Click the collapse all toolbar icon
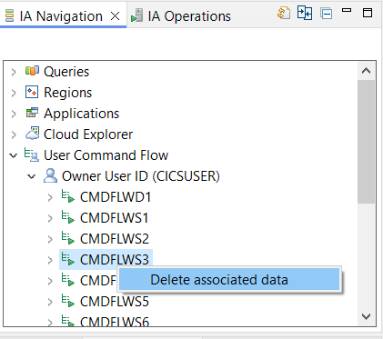The image size is (383, 339). (326, 14)
